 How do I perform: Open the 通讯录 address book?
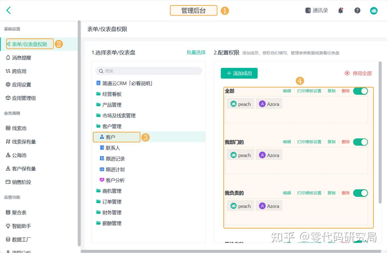click(317, 10)
